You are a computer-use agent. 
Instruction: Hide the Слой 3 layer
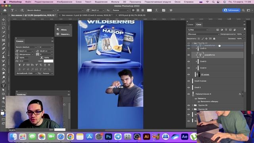tap(189, 87)
